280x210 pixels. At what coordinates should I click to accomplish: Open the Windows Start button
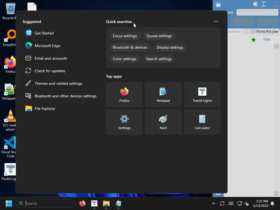click(x=9, y=203)
